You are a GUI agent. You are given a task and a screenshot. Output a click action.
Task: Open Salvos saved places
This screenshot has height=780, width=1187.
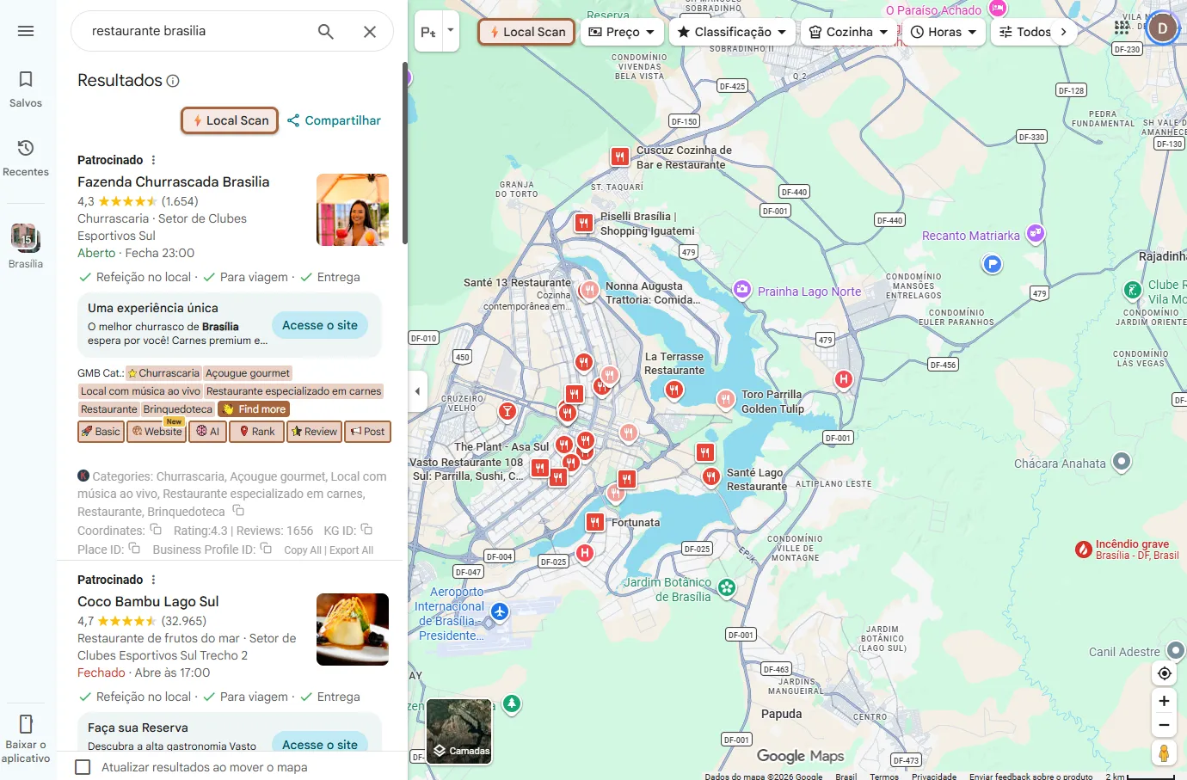click(26, 89)
